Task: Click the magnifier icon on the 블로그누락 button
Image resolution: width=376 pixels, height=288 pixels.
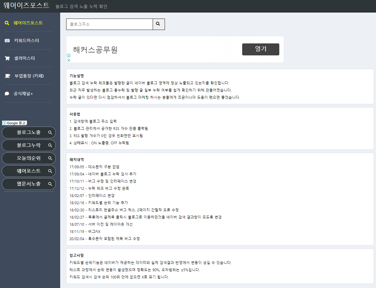Action: pyautogui.click(x=50, y=145)
